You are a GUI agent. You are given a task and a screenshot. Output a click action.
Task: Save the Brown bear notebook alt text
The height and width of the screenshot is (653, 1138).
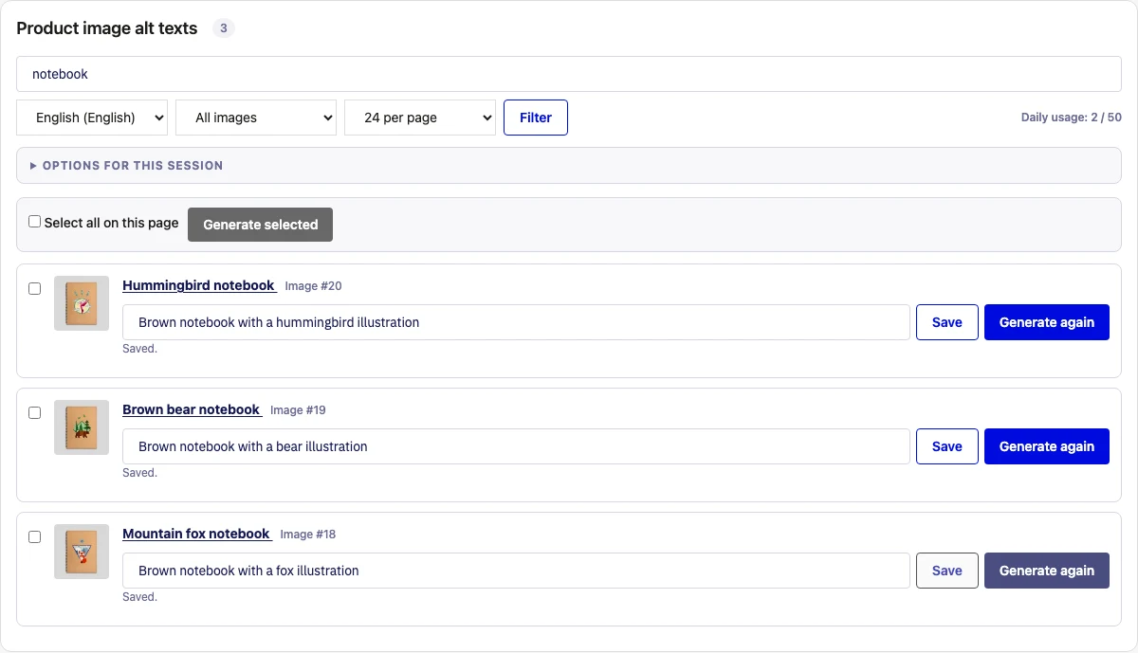[x=947, y=446]
